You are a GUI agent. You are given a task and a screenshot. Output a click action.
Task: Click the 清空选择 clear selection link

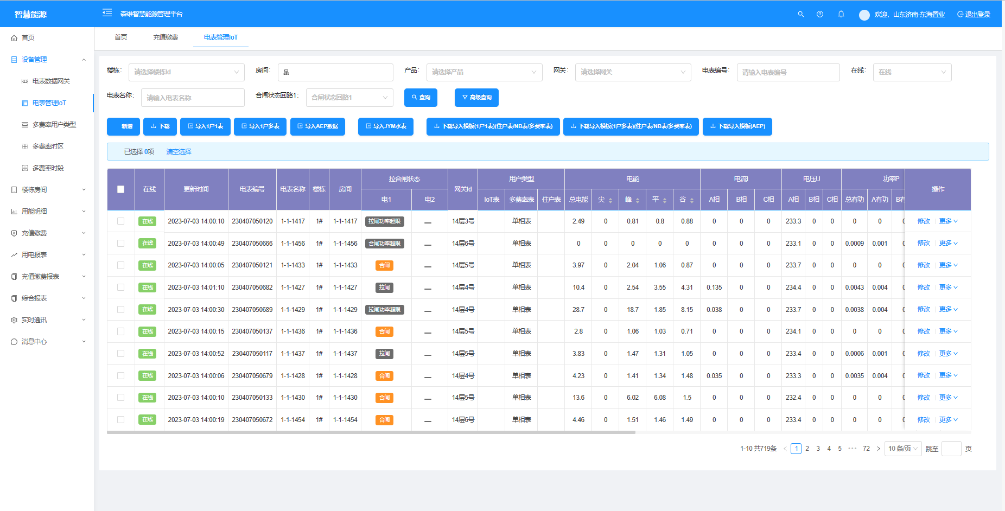tap(179, 152)
